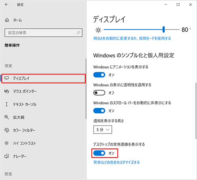Click the 視覚 section label

[x=8, y=66]
